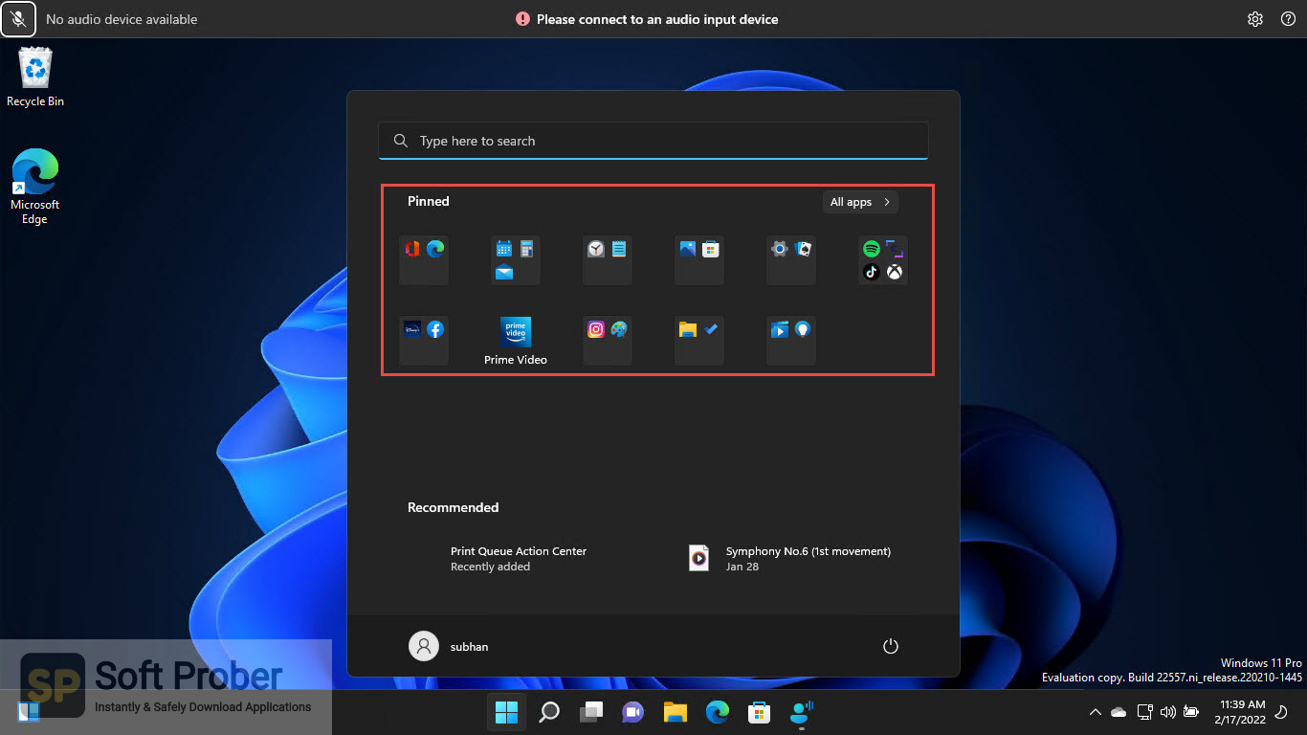This screenshot has height=735, width=1307.
Task: Open Microsoft Store from the taskbar
Action: [x=760, y=712]
